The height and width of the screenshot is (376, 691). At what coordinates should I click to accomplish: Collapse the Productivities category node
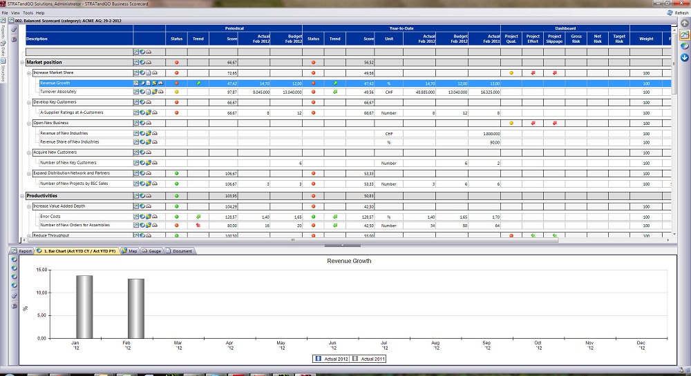point(22,196)
